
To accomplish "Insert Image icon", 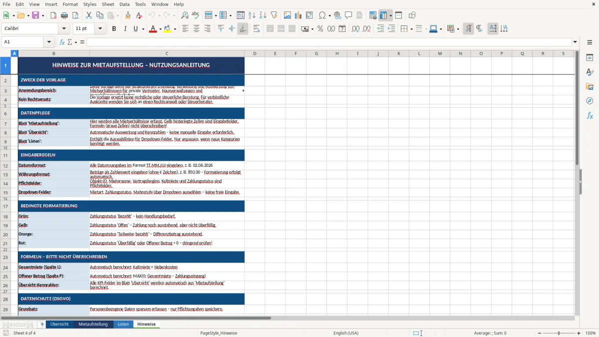I will (x=288, y=15).
